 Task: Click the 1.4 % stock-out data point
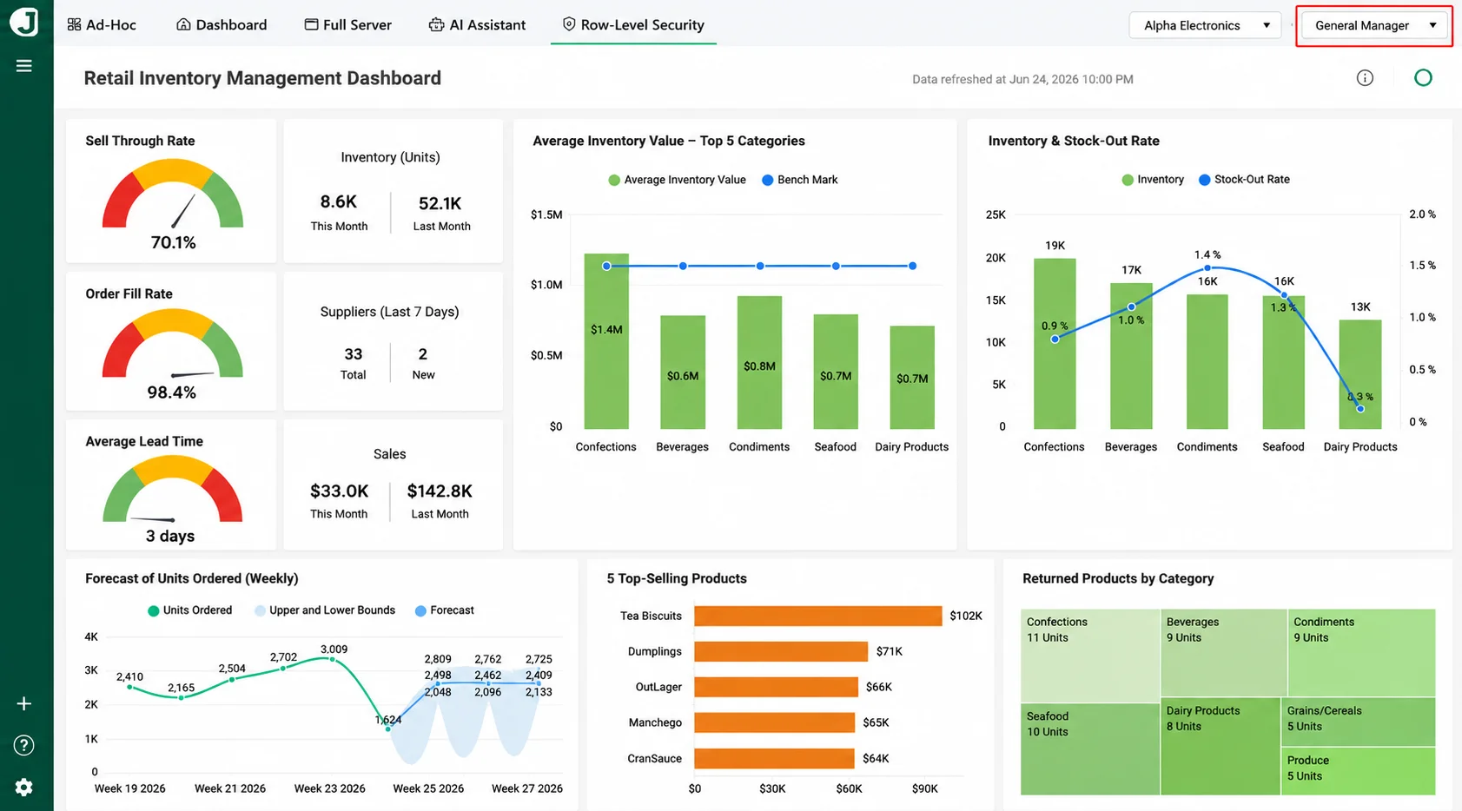tap(1207, 267)
